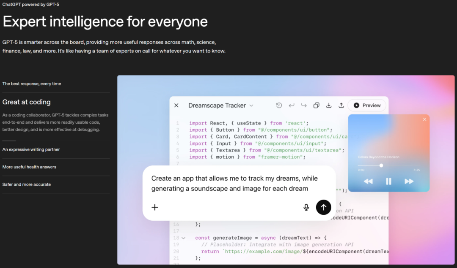Select 'The best response, every time' tab
Image resolution: width=457 pixels, height=268 pixels.
pyautogui.click(x=32, y=84)
